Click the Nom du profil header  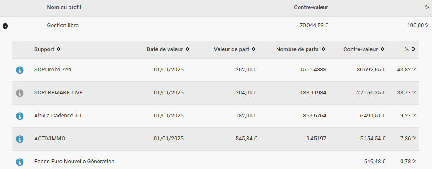pos(64,7)
